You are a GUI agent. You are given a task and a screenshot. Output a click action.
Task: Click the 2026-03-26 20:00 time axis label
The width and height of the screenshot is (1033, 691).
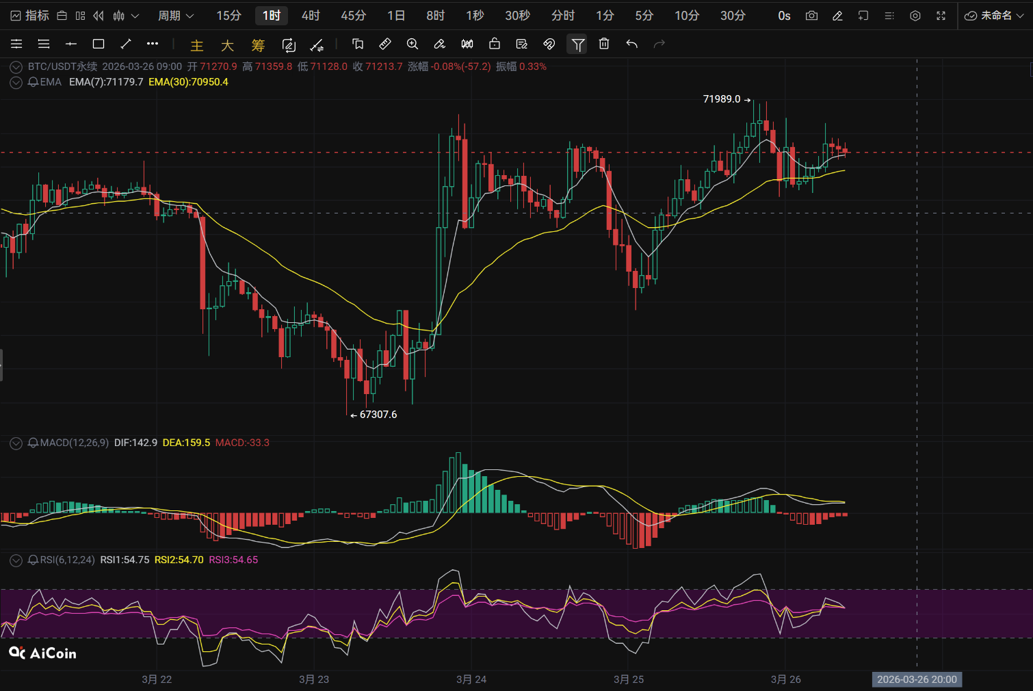click(x=917, y=679)
